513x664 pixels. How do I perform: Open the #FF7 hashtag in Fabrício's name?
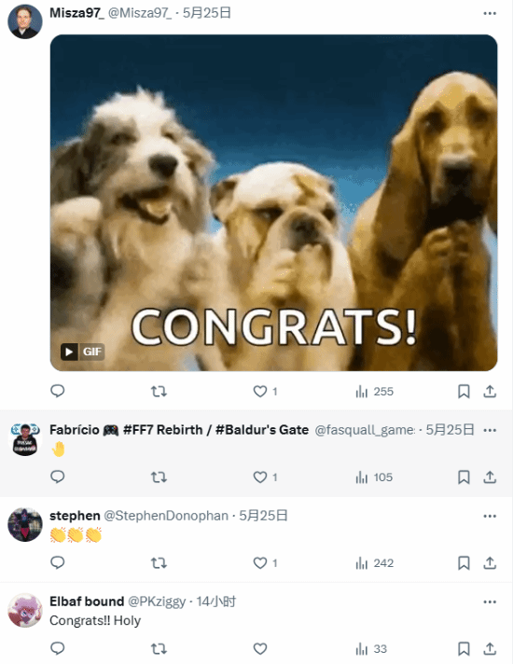pyautogui.click(x=137, y=430)
